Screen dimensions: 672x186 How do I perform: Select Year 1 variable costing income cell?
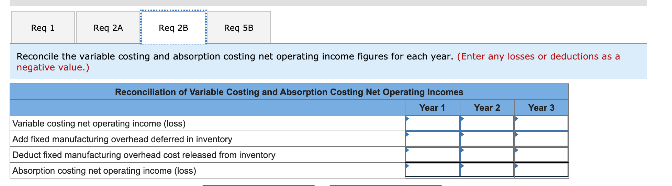[433, 123]
